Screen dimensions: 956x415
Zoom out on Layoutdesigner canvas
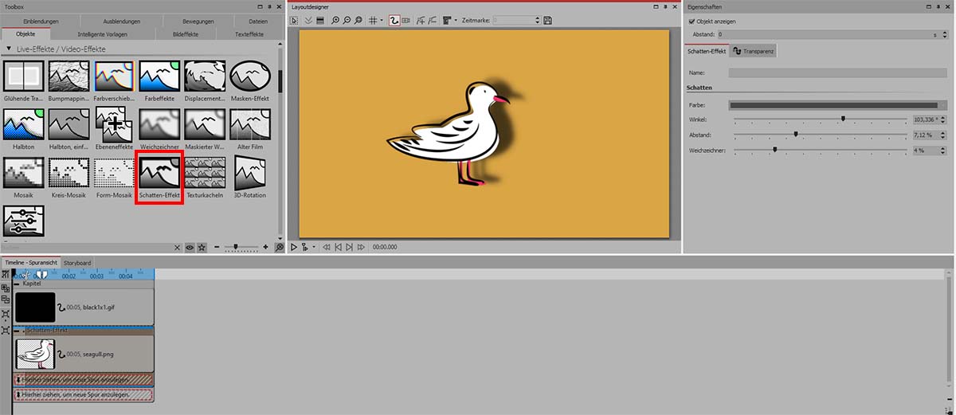point(347,20)
